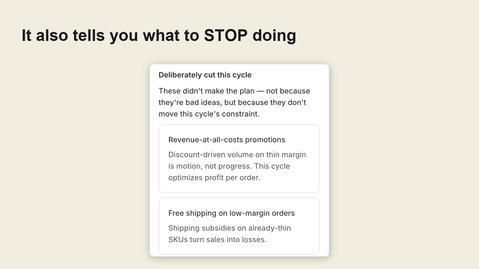Click the word 'doing' in the heading
Viewport: 479px width, 269px height.
tap(274, 36)
